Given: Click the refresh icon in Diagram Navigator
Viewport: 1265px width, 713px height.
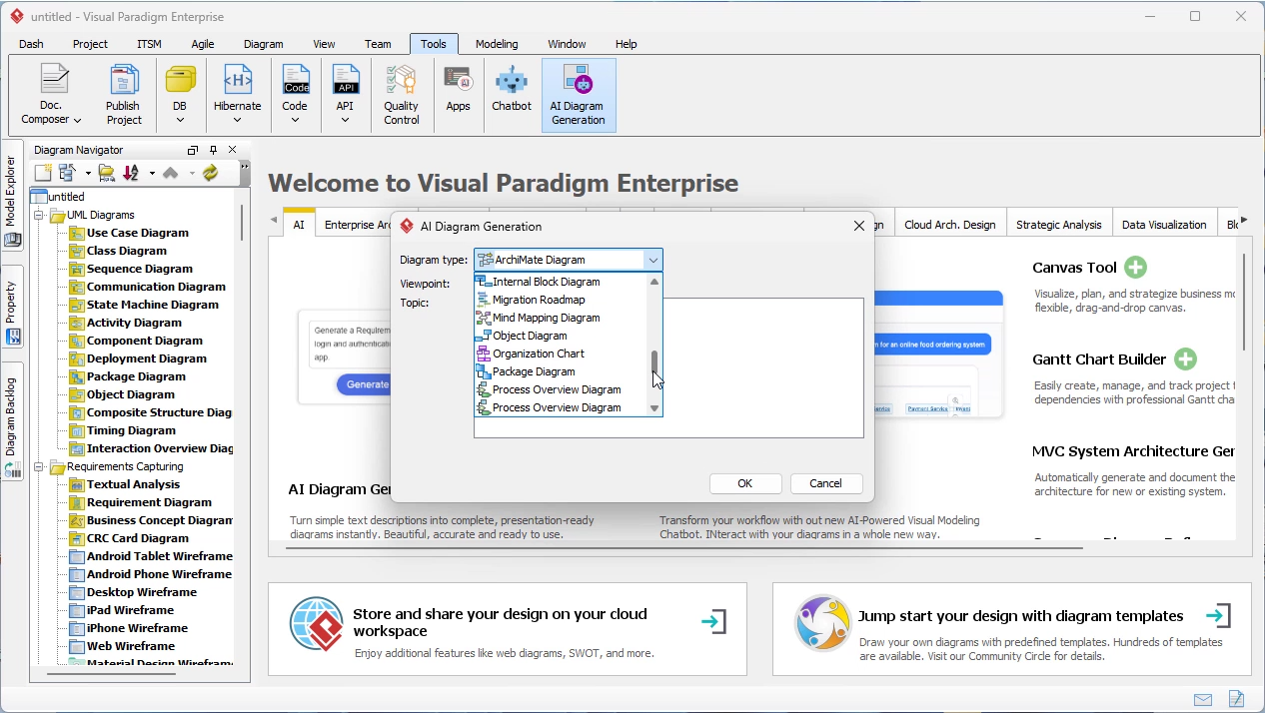Looking at the screenshot, I should click(x=210, y=173).
